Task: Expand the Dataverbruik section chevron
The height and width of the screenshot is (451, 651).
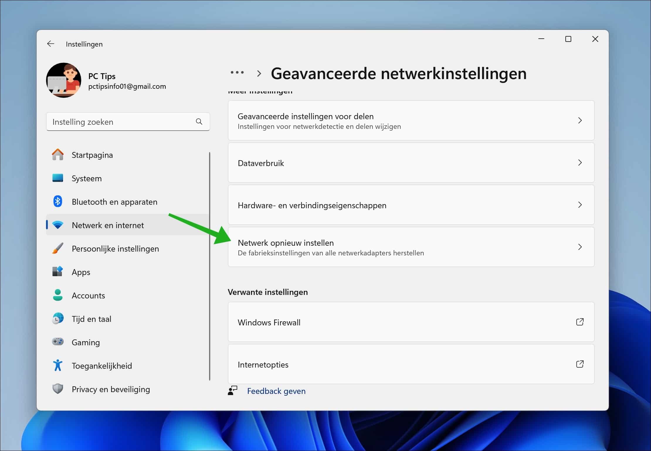Action: [x=580, y=163]
